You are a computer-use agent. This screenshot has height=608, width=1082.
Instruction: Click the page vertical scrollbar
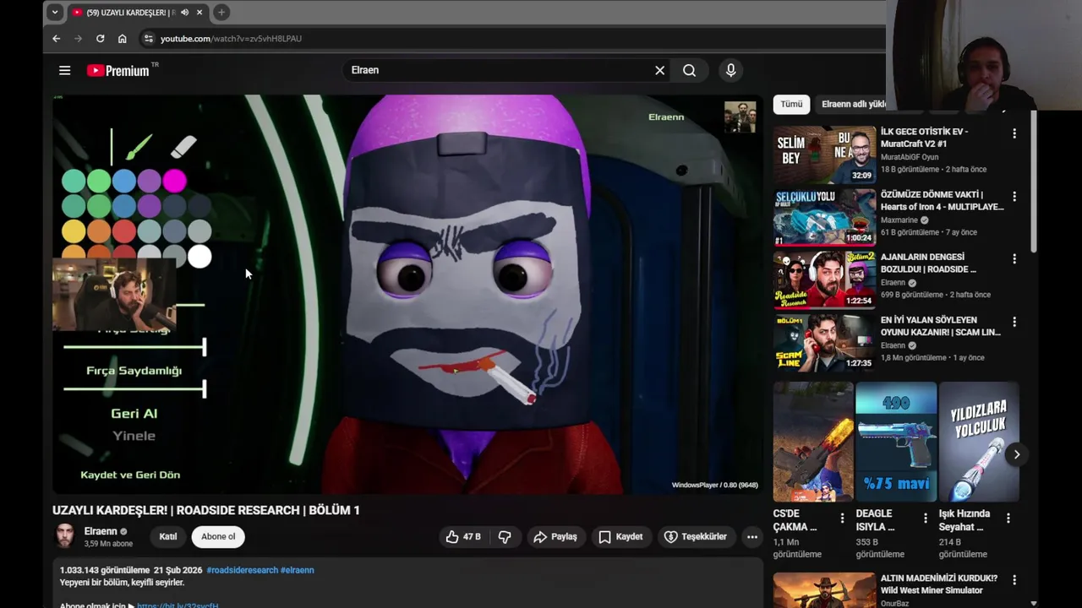(1033, 182)
